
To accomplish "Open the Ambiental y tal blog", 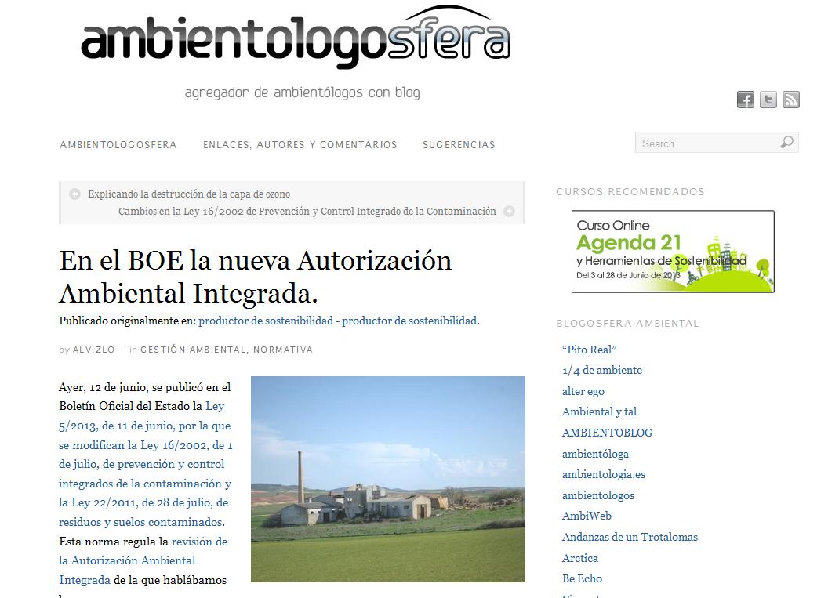I will click(599, 412).
